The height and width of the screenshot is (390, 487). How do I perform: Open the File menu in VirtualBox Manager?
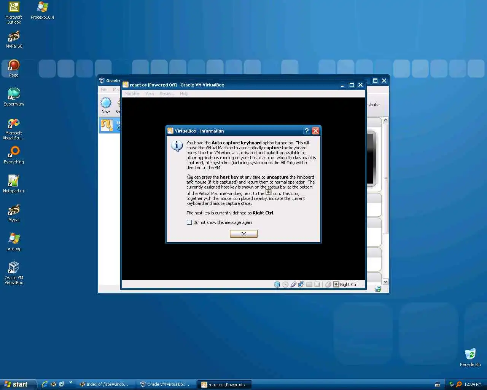104,90
